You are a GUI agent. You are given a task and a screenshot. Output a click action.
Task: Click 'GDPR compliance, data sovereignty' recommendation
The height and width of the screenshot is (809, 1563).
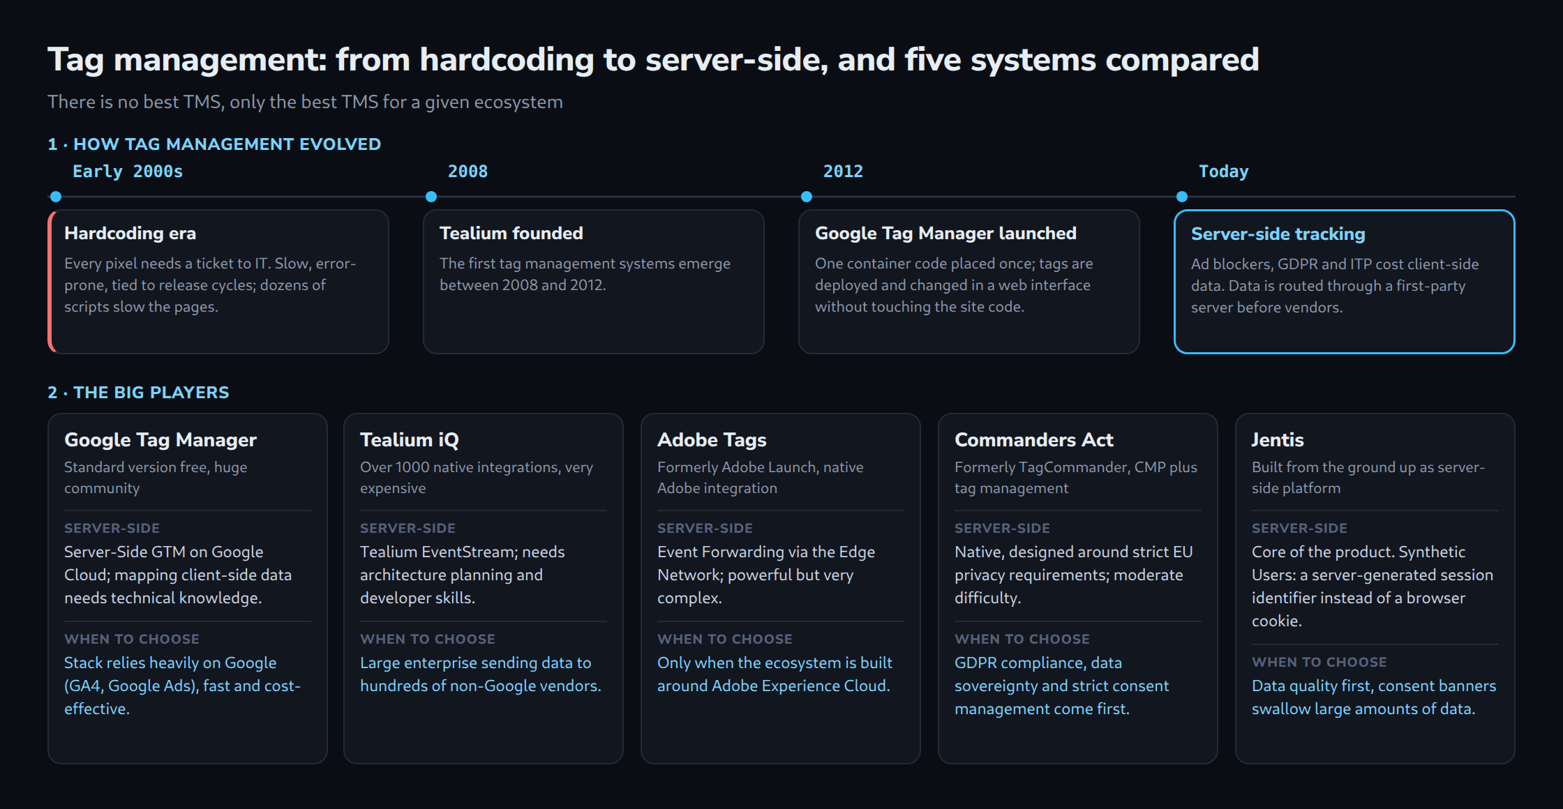pos(1061,686)
